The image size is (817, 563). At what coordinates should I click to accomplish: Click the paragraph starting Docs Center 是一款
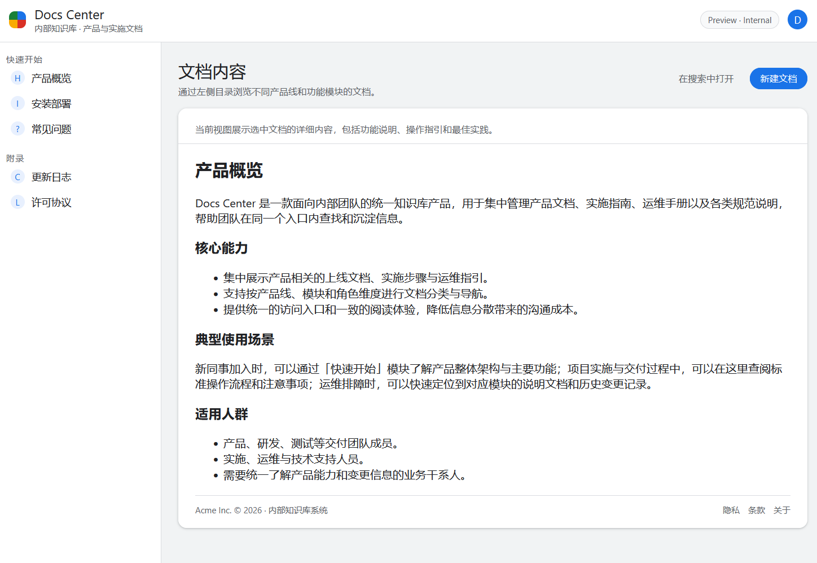[x=491, y=211]
